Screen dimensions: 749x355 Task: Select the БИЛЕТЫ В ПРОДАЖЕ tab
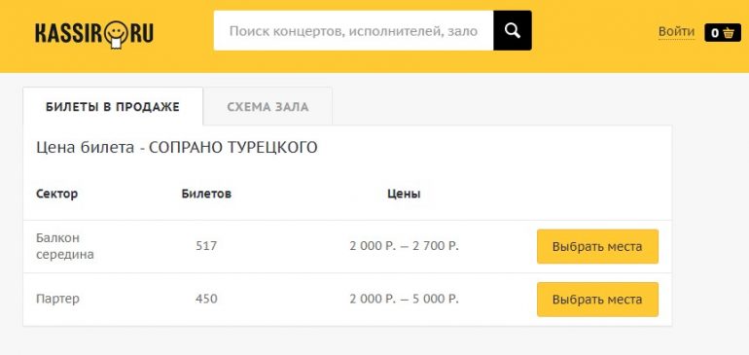pos(113,107)
